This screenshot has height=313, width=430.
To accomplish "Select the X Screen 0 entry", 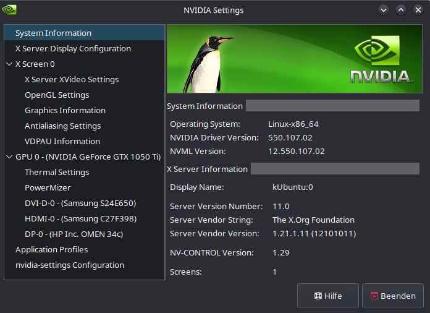I will point(85,64).
